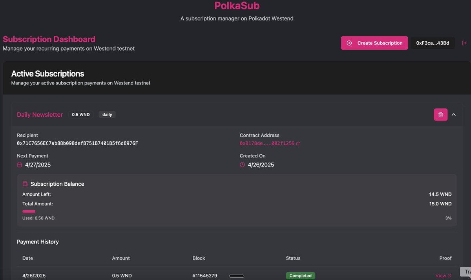This screenshot has height=280, width=471.
Task: Click the PolkaSub title heading
Action: pos(237,6)
